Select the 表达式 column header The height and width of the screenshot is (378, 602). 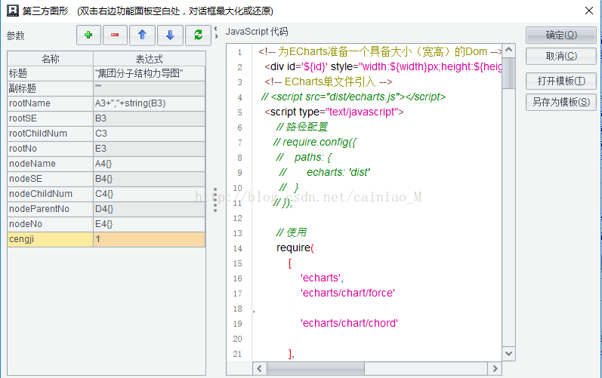[x=150, y=59]
